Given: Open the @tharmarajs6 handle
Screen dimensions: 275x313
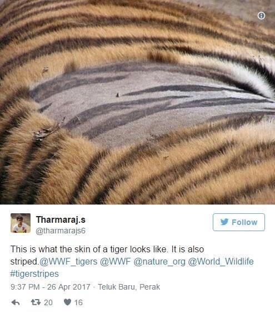Looking at the screenshot, I should [61, 231].
